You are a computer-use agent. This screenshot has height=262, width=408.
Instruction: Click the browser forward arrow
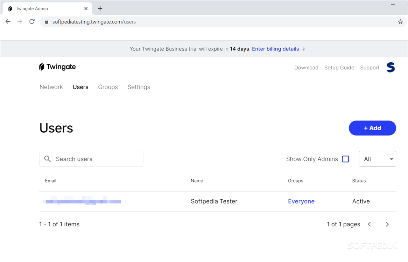click(x=20, y=22)
